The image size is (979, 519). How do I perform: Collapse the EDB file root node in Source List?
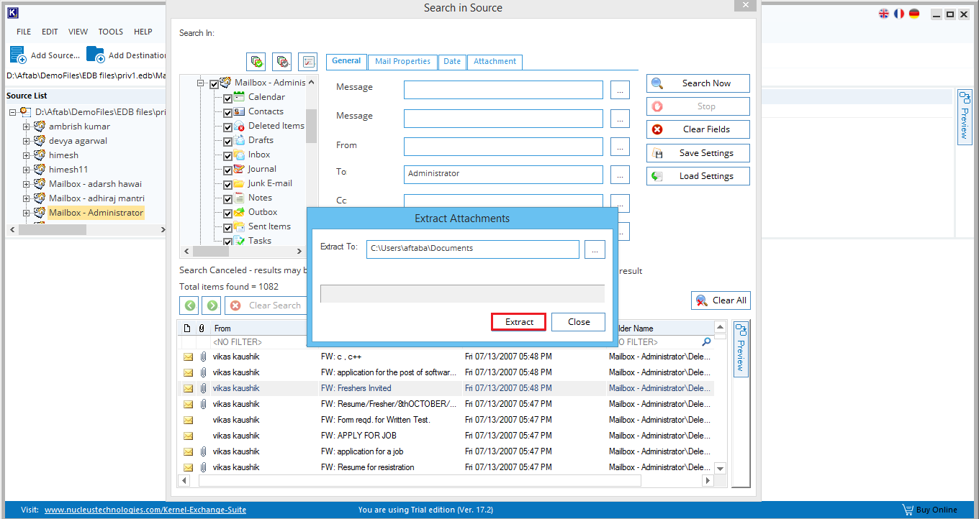(12, 112)
